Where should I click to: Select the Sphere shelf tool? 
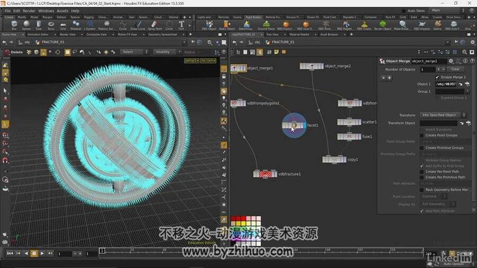[x=26, y=25]
